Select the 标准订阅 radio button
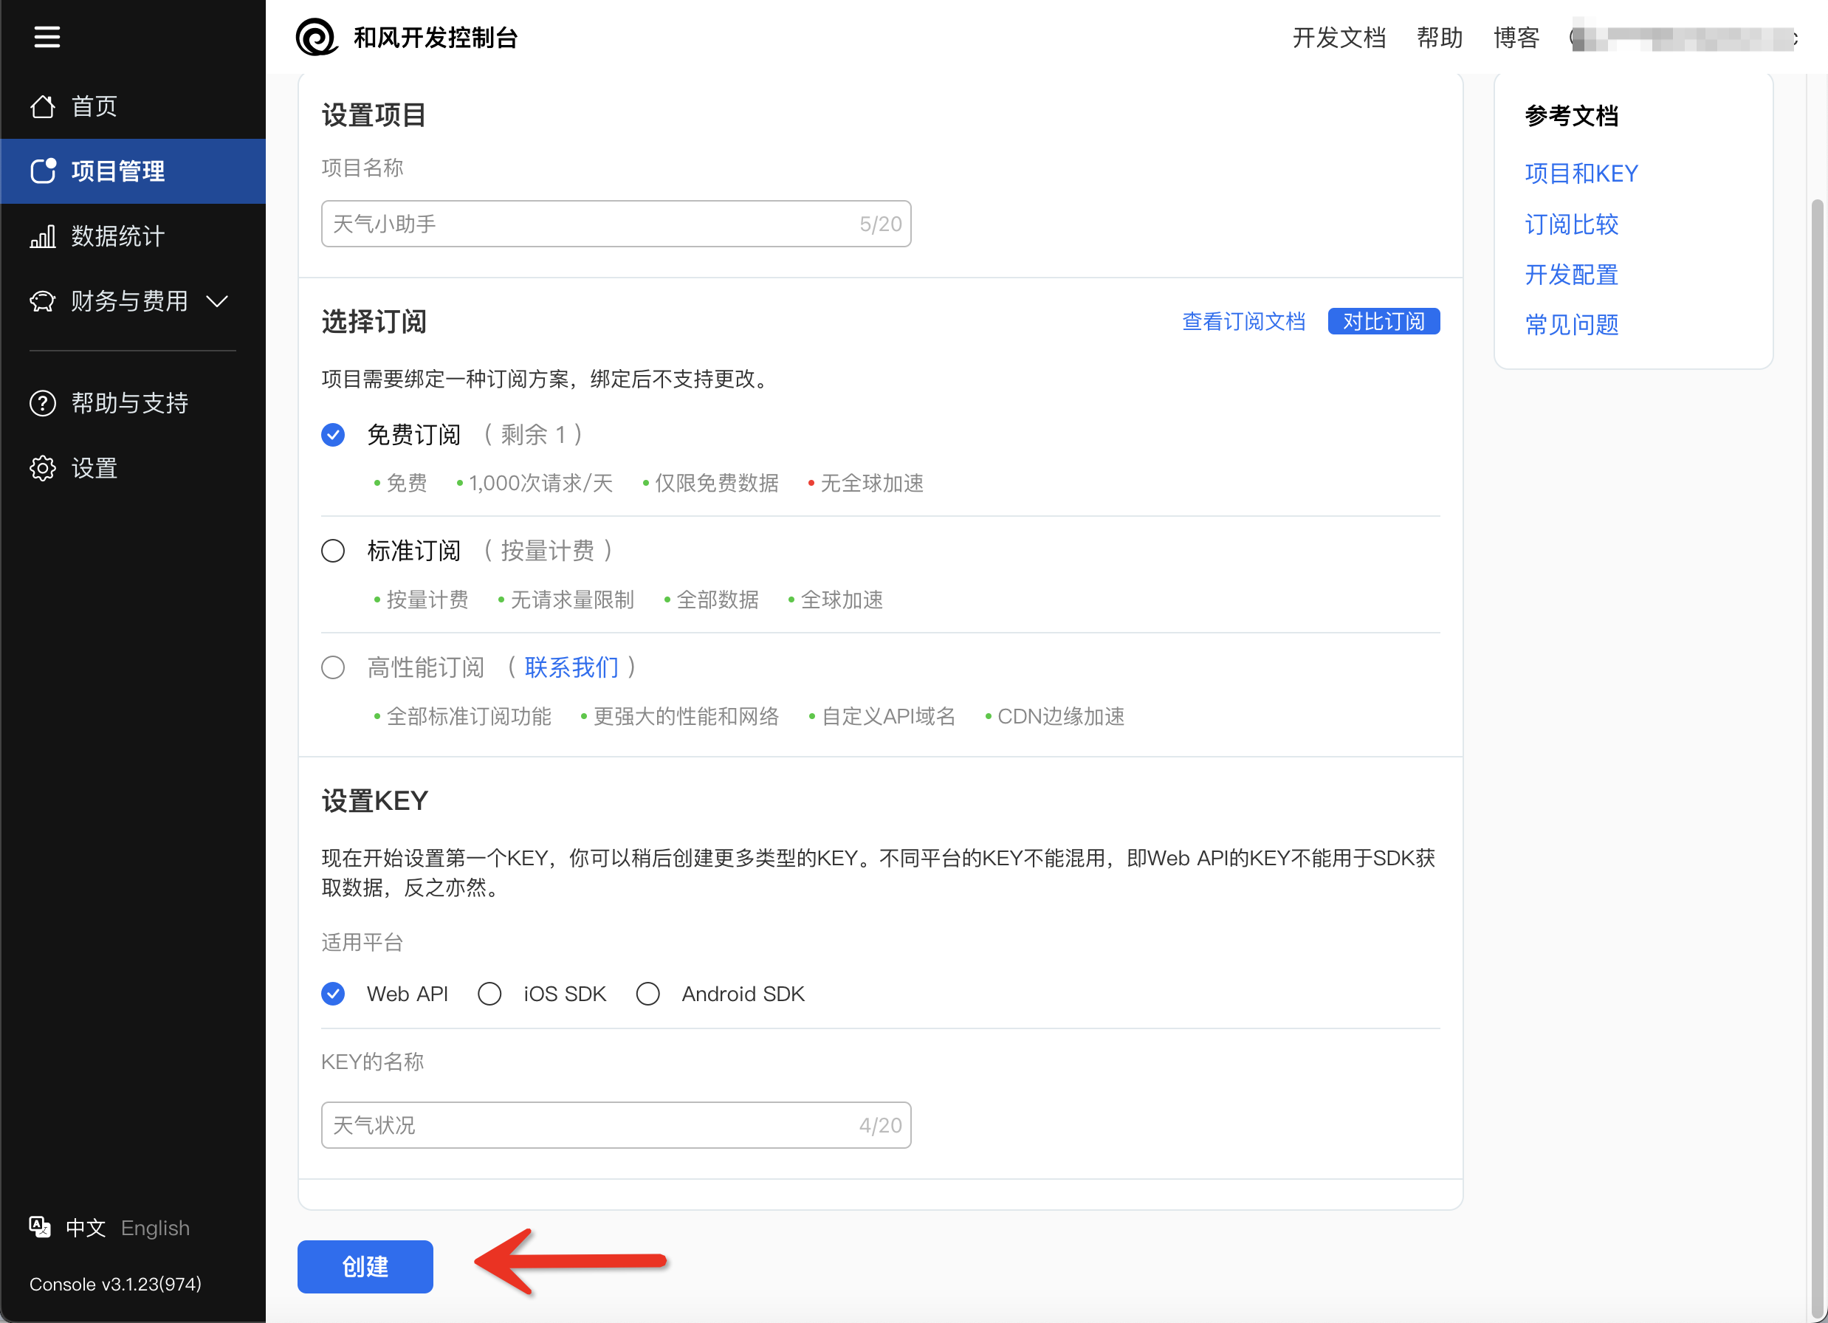Image resolution: width=1828 pixels, height=1323 pixels. pyautogui.click(x=333, y=551)
